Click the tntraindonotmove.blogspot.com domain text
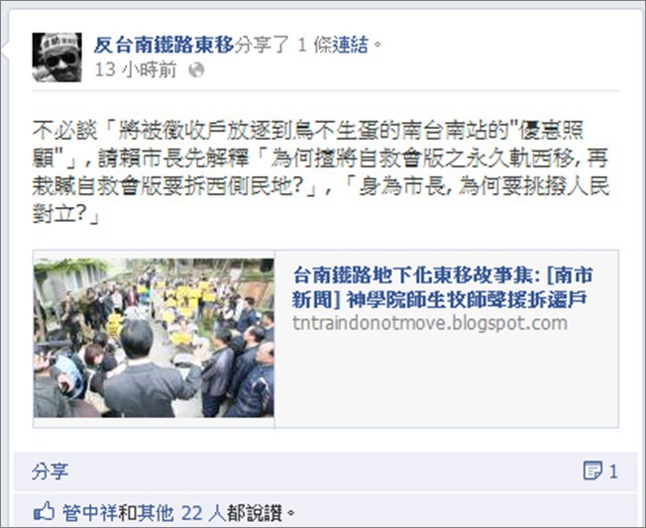646x528 pixels. click(430, 323)
